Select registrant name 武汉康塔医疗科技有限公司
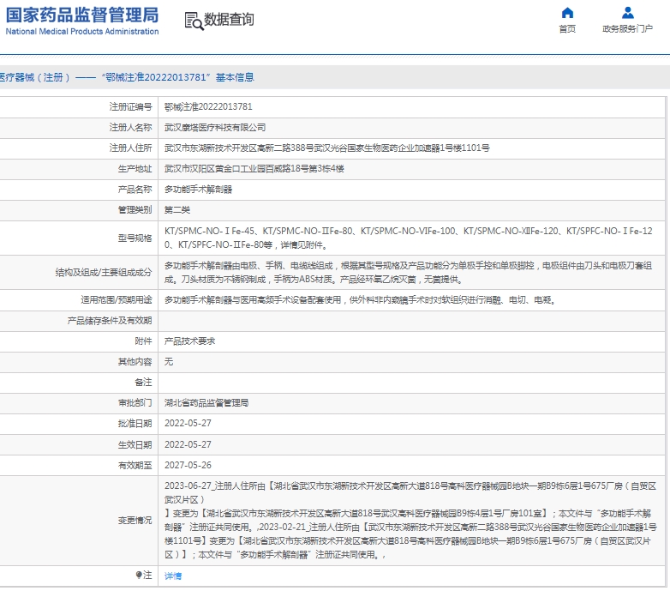 click(215, 128)
